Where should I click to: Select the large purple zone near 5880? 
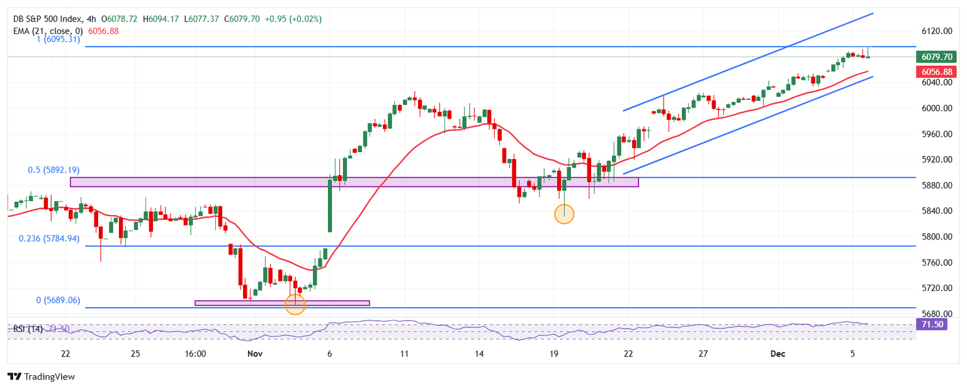pos(354,182)
